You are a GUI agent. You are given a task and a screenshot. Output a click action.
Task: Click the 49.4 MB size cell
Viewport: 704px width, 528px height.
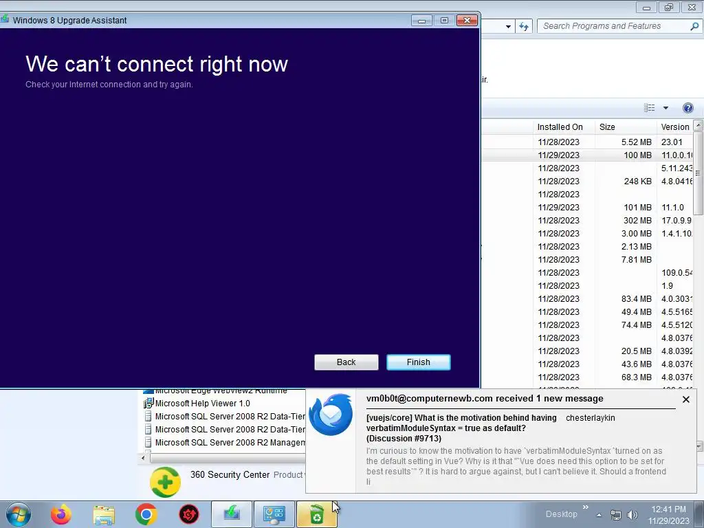[636, 311]
